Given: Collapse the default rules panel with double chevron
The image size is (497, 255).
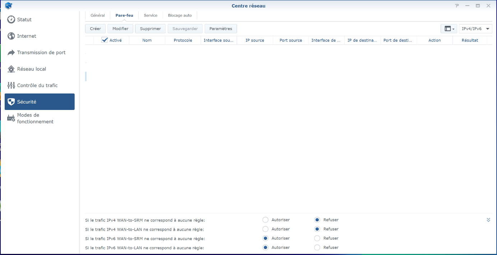Looking at the screenshot, I should 488,220.
